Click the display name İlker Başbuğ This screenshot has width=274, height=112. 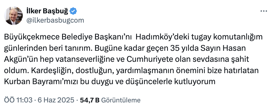[x=47, y=11]
